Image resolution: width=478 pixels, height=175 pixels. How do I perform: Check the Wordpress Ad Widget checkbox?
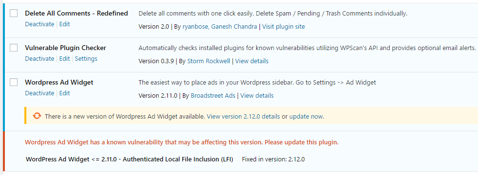[14, 82]
